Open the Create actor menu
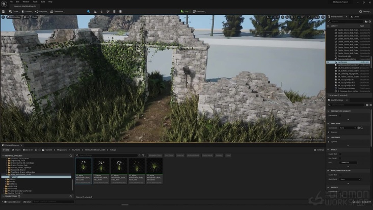The image size is (373, 210). click(13, 11)
